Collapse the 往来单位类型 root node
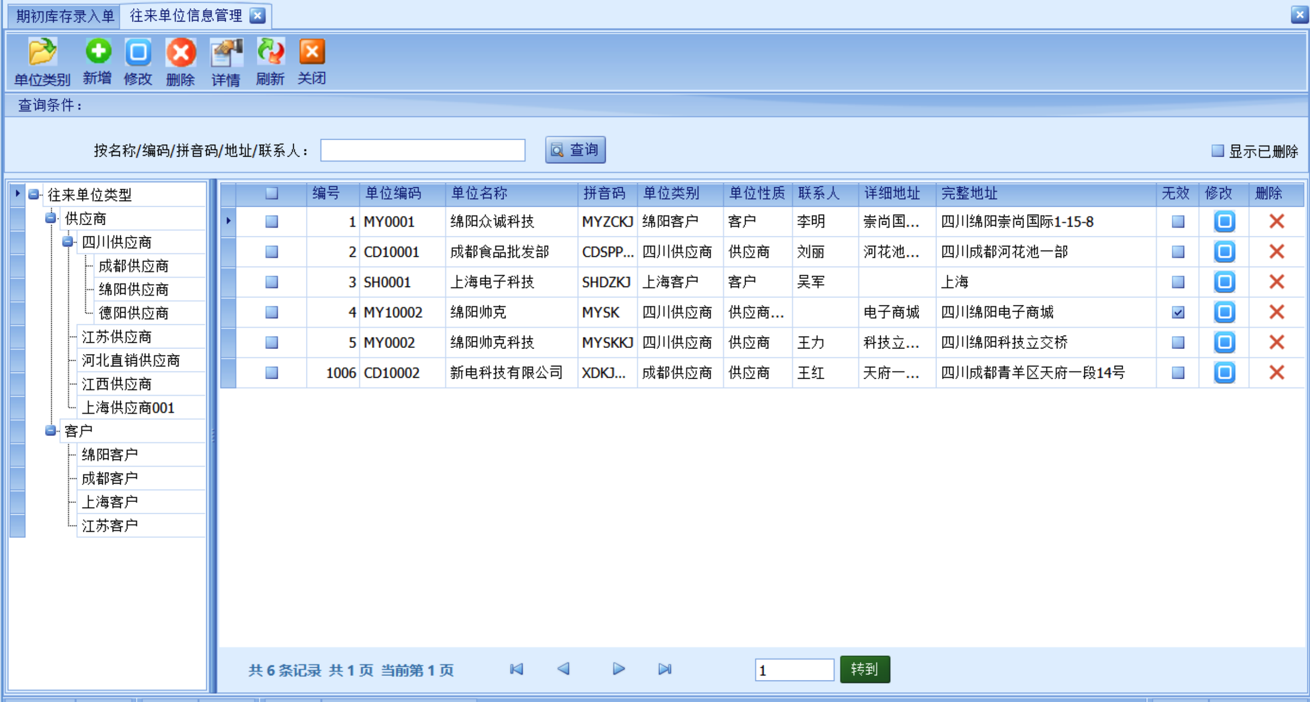Screen dimensions: 1310x702 point(34,194)
